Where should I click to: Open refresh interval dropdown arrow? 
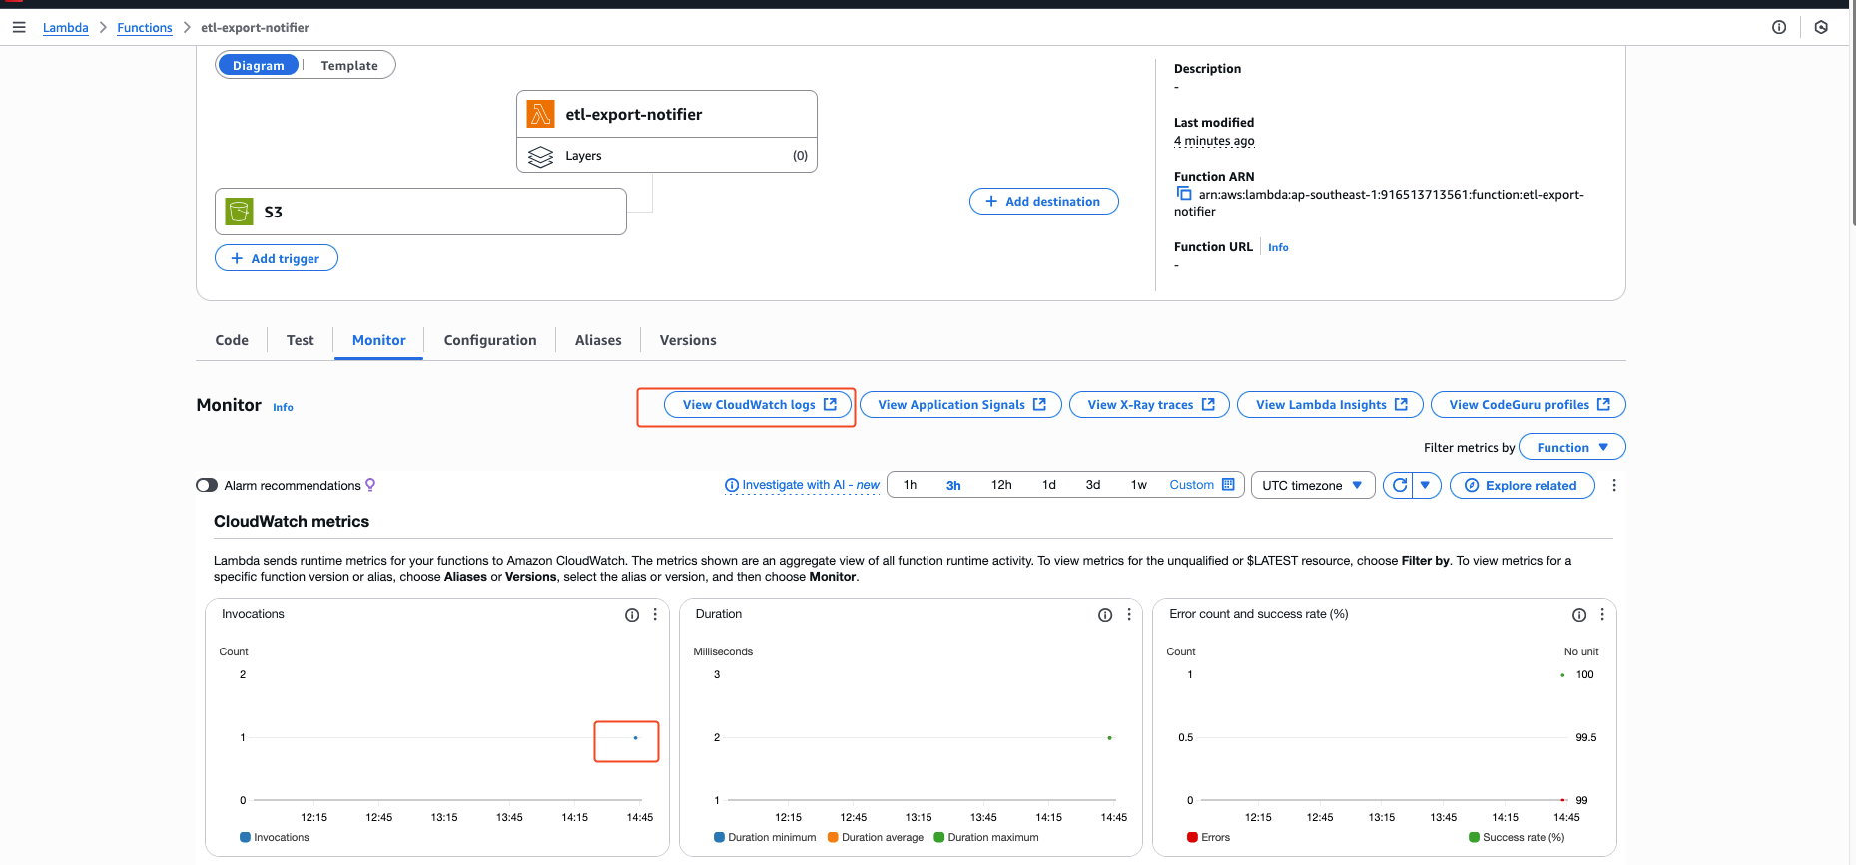click(1426, 485)
